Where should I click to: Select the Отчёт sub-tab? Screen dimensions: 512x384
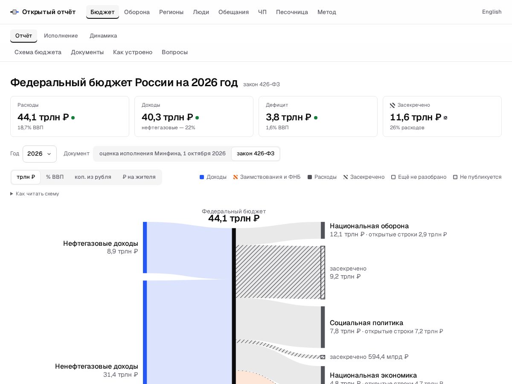tap(23, 36)
